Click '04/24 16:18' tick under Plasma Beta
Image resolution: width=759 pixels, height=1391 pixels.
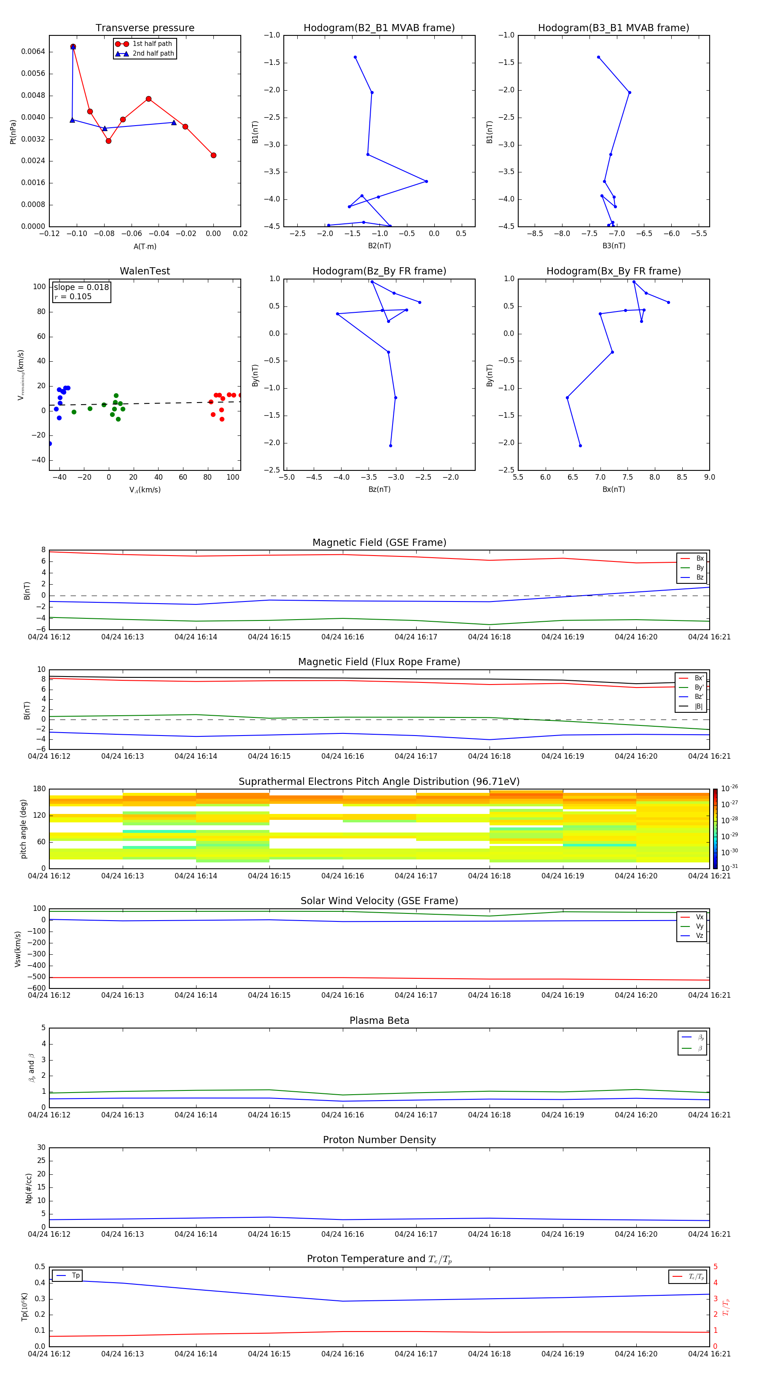[490, 1115]
